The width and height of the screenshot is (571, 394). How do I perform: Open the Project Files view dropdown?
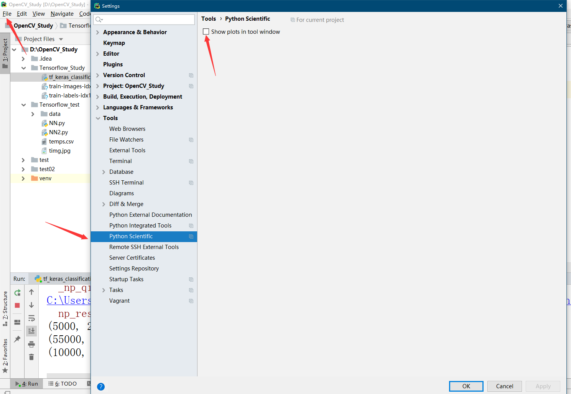pyautogui.click(x=60, y=39)
